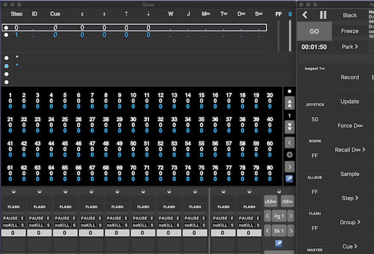This screenshot has height=254, width=374.
Task: Click the W column header
Action: coord(171,14)
